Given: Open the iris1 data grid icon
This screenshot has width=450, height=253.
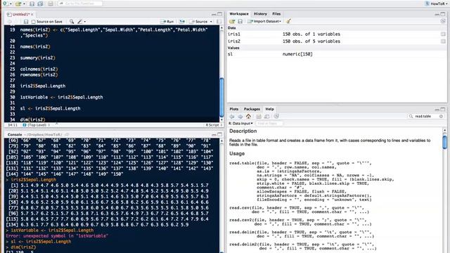Looking at the screenshot, I should 443,34.
